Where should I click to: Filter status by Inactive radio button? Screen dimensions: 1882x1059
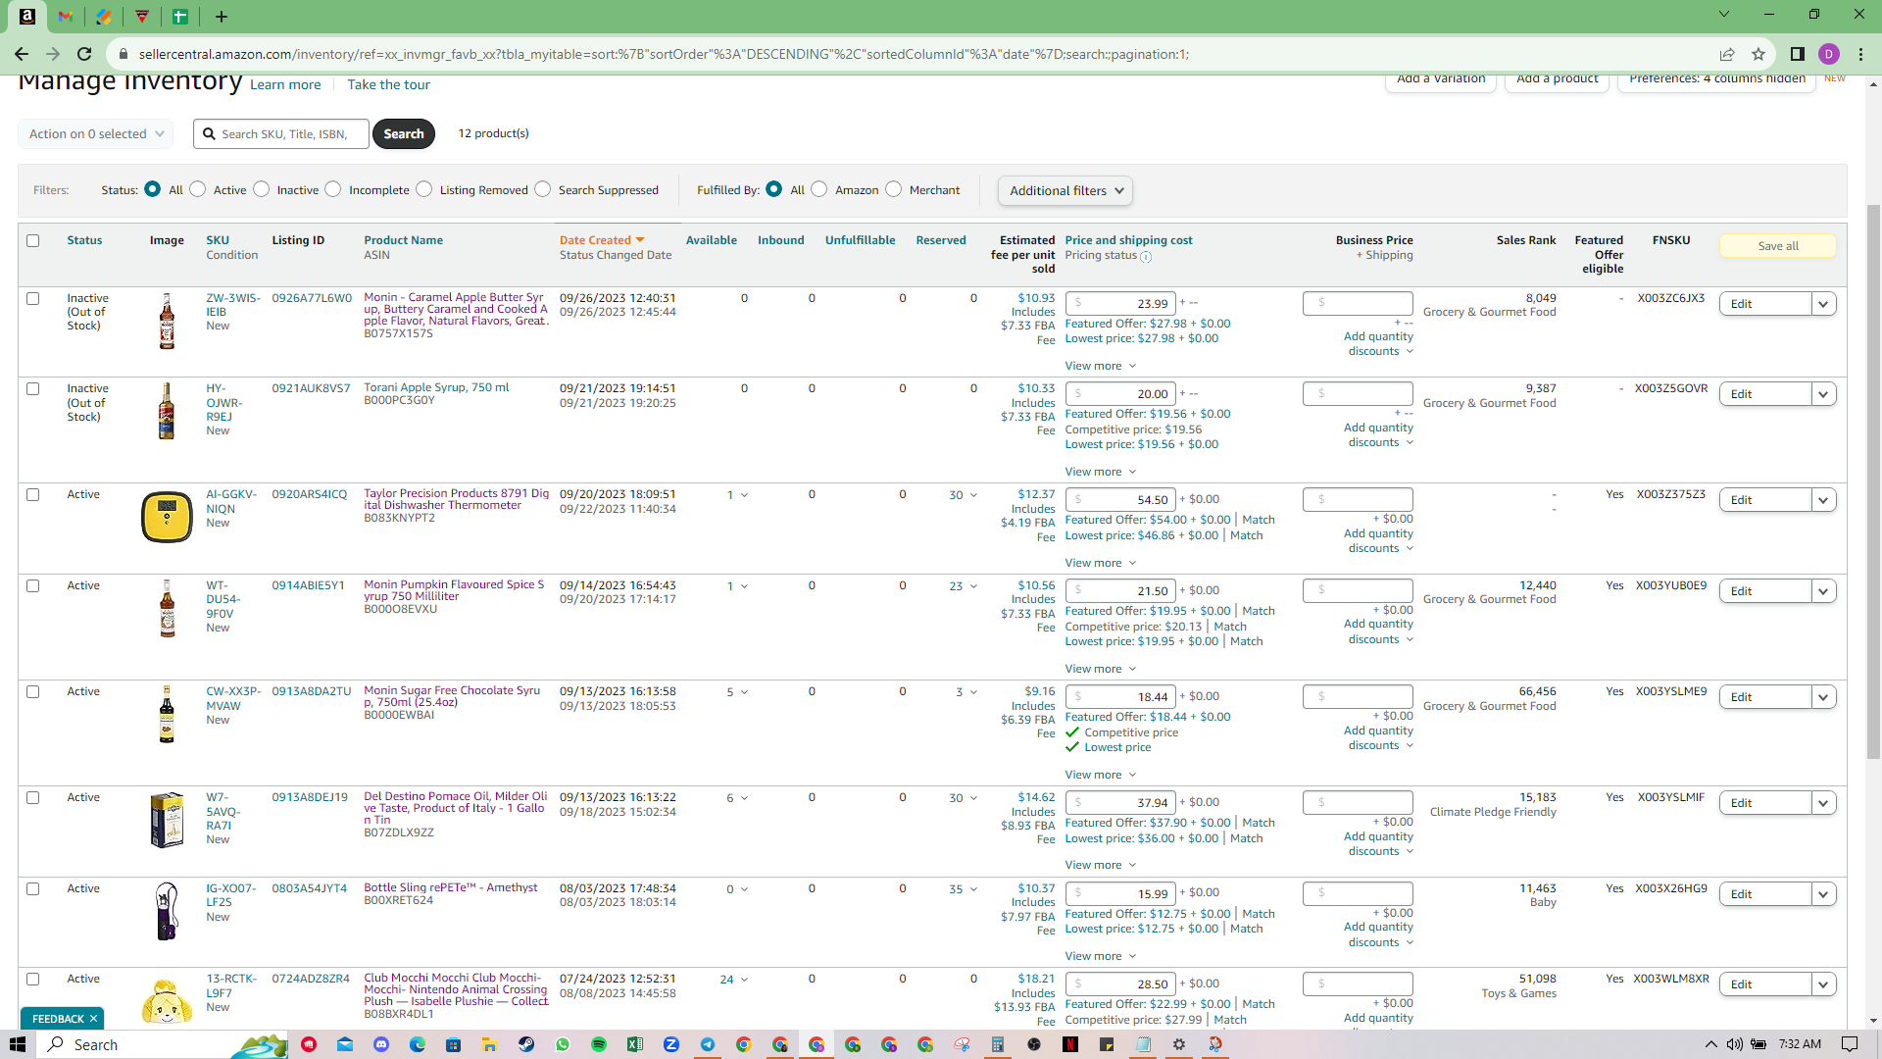coord(262,189)
